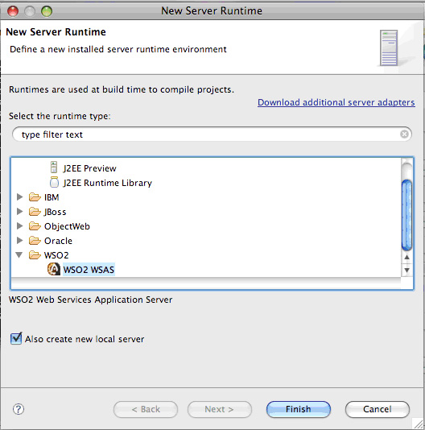Click the Cancel button
This screenshot has height=430, width=425.
click(x=378, y=409)
